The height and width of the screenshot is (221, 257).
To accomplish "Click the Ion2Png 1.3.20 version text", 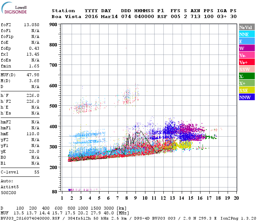I will click(238, 218).
